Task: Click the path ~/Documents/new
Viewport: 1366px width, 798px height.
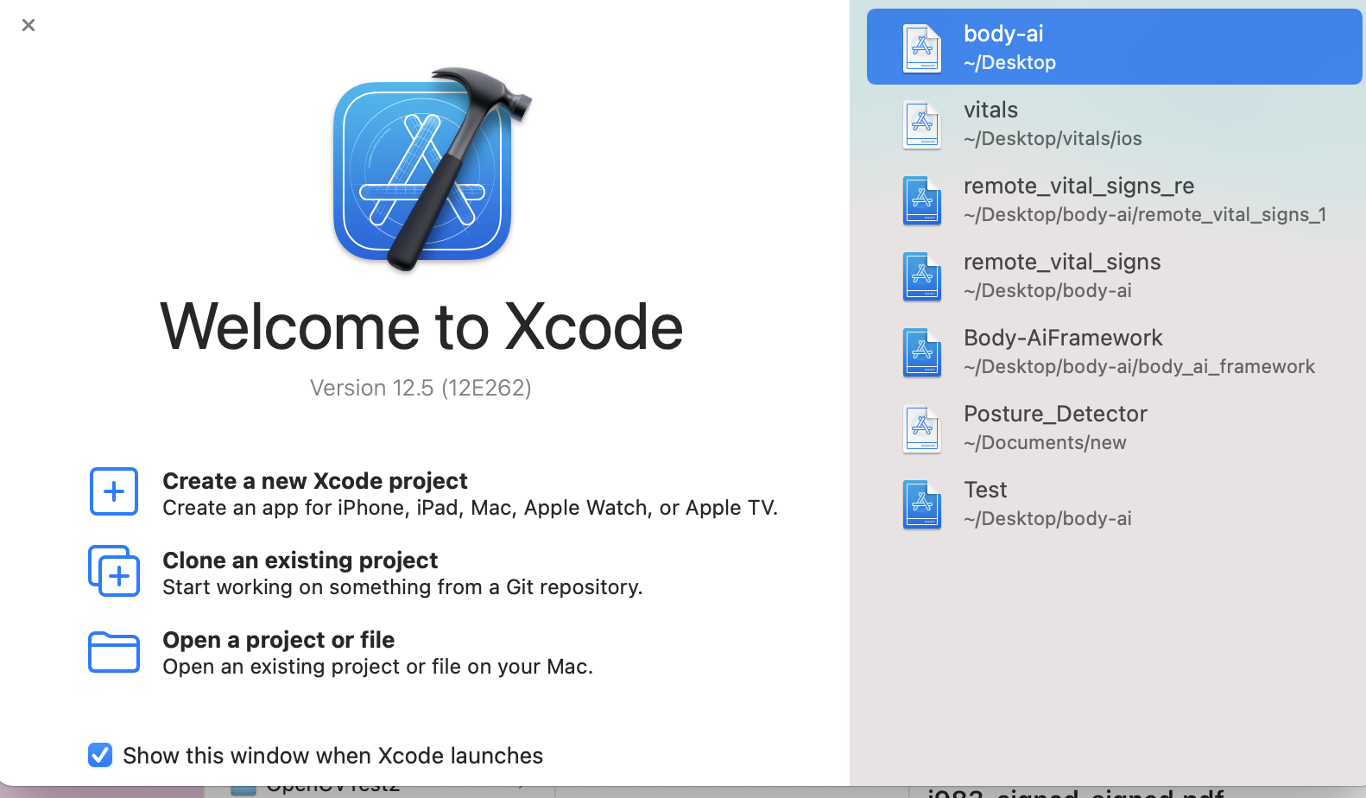Action: [x=1045, y=442]
